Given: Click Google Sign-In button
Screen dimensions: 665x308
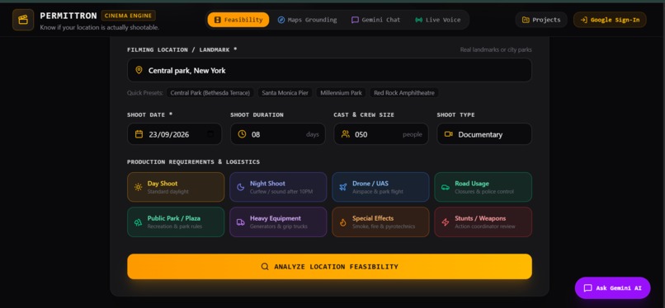Looking at the screenshot, I should tap(610, 20).
